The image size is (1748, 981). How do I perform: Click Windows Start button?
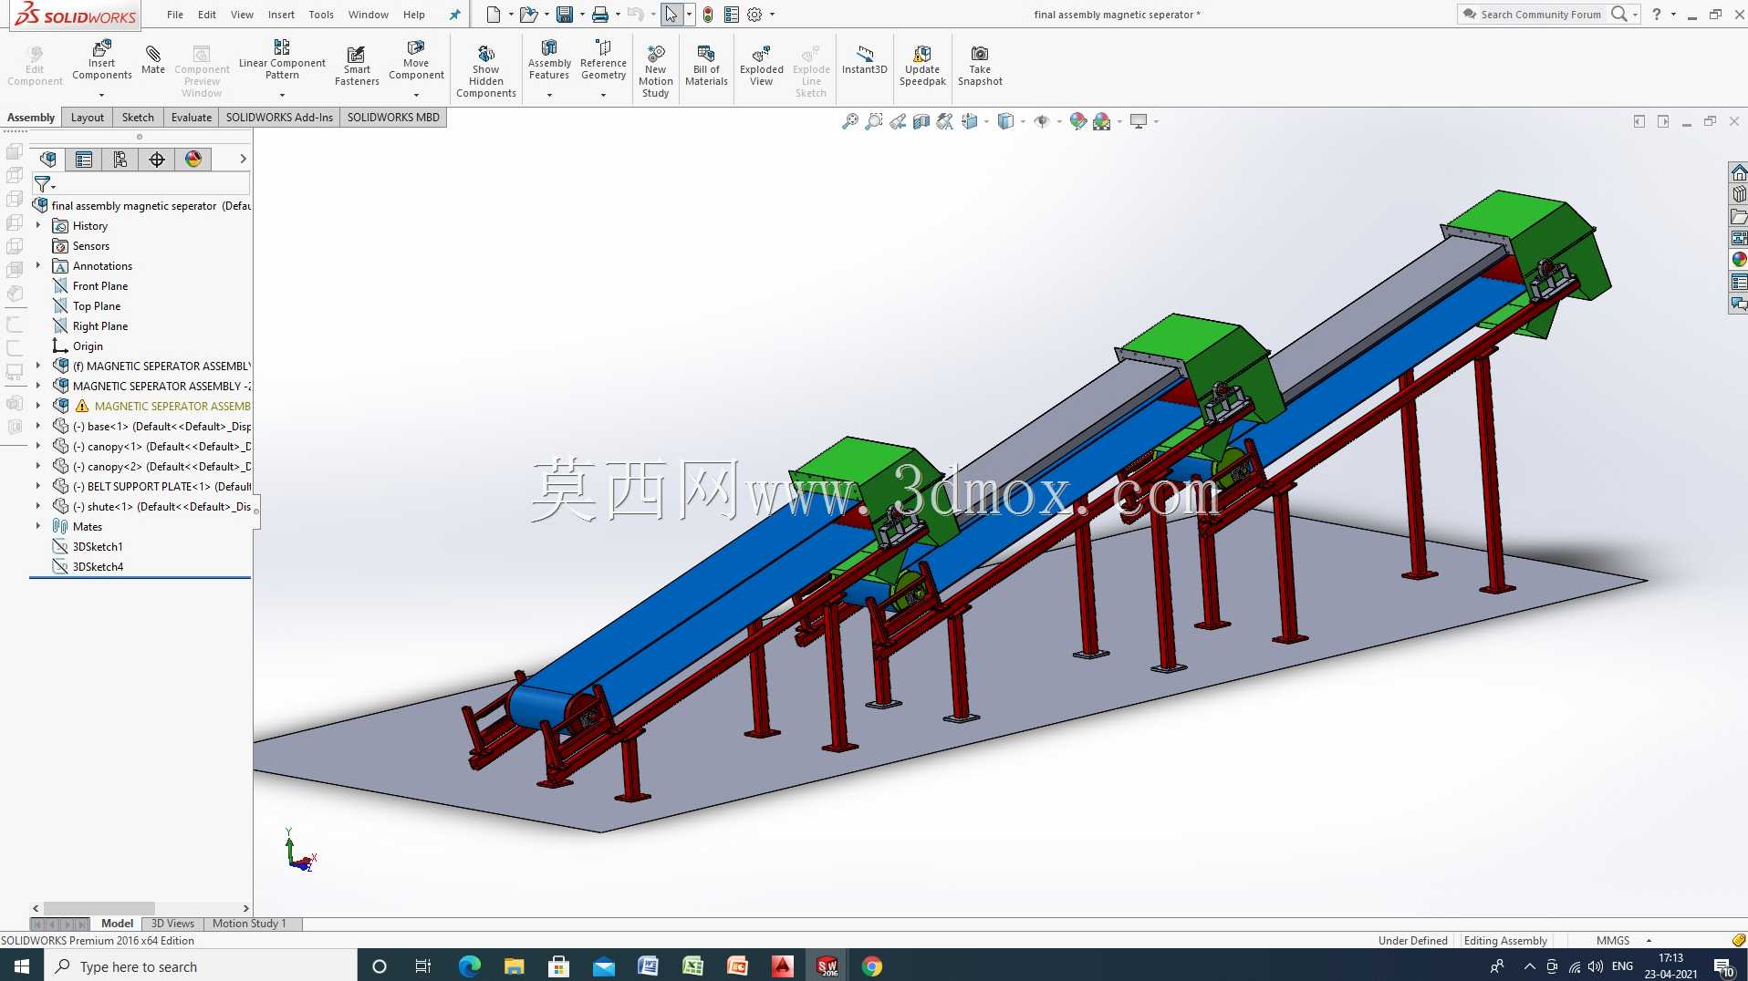(22, 966)
